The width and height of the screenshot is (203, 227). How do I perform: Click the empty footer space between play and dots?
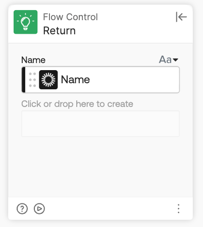point(110,209)
